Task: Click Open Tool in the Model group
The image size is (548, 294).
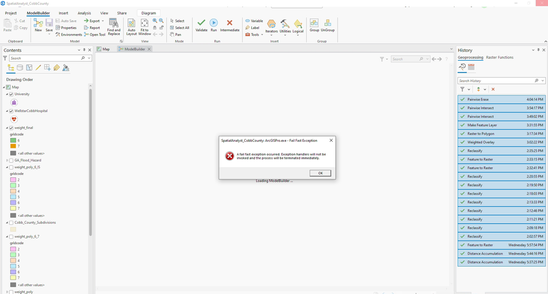Action: coord(95,34)
